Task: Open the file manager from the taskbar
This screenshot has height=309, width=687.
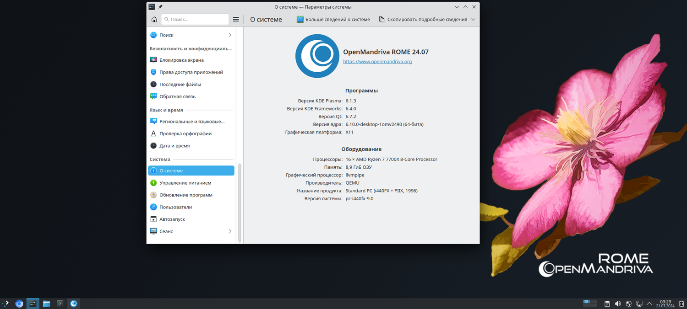Action: 46,304
